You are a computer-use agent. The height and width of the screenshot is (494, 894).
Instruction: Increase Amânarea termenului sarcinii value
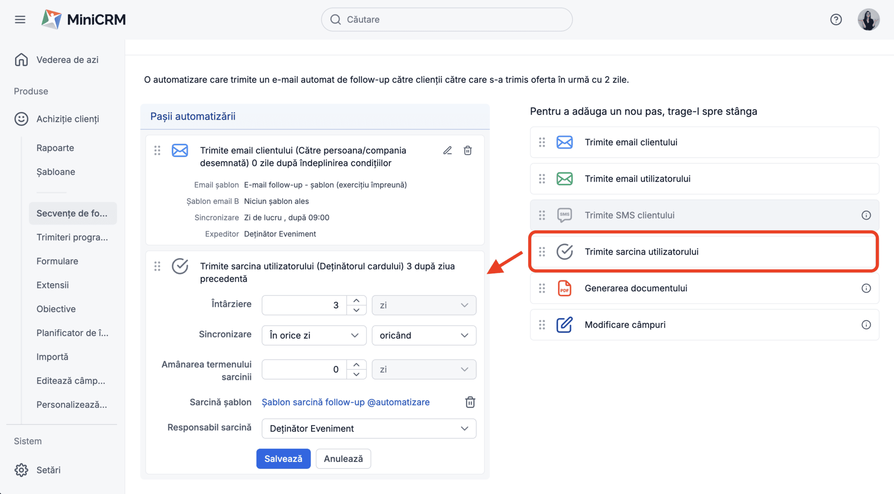point(356,365)
